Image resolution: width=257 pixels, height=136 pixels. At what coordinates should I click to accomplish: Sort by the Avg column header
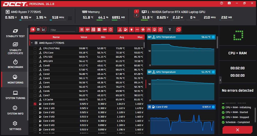122,37
